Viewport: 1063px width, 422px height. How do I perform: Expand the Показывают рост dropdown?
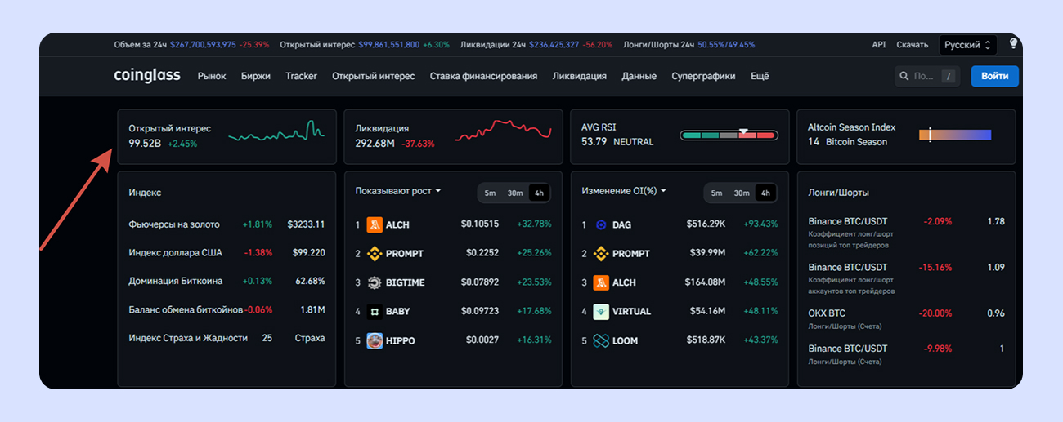[398, 191]
